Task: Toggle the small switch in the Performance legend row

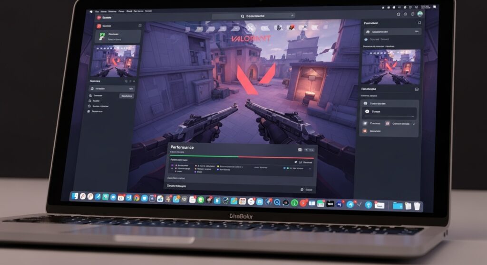Action: (285, 168)
